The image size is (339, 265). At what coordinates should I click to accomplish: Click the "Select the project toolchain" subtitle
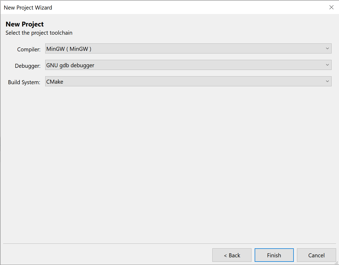click(x=39, y=33)
